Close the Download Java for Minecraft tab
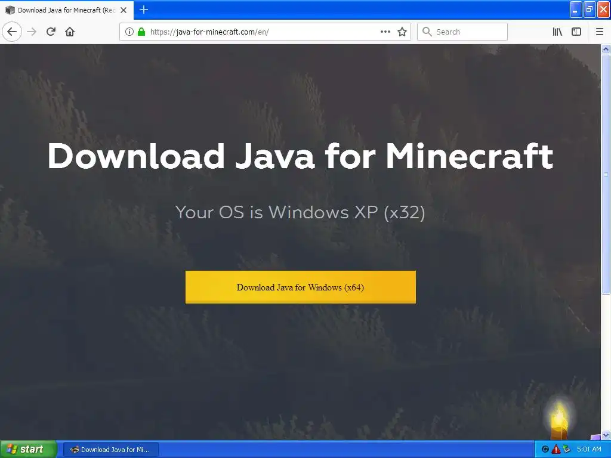The image size is (611, 458). [x=124, y=10]
